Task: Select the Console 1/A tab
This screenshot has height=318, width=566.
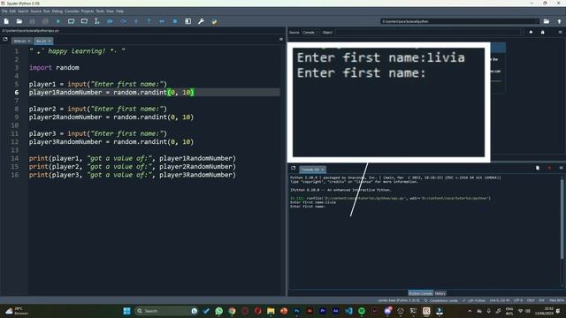Action: [312, 170]
